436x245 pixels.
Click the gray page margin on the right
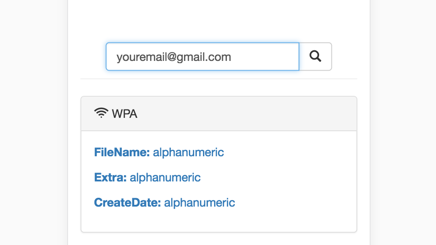coord(403,122)
